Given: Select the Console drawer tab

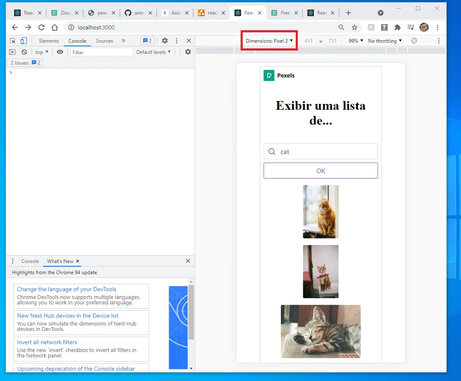Looking at the screenshot, I should point(30,261).
